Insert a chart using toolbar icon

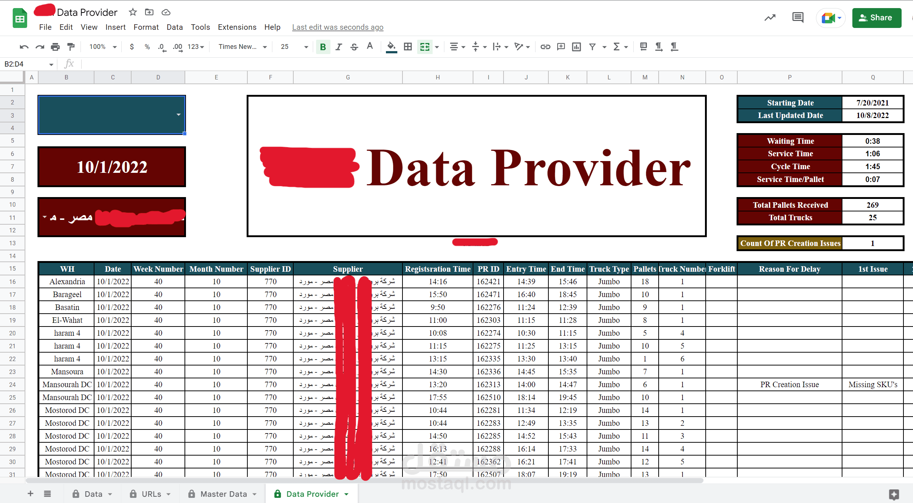576,47
